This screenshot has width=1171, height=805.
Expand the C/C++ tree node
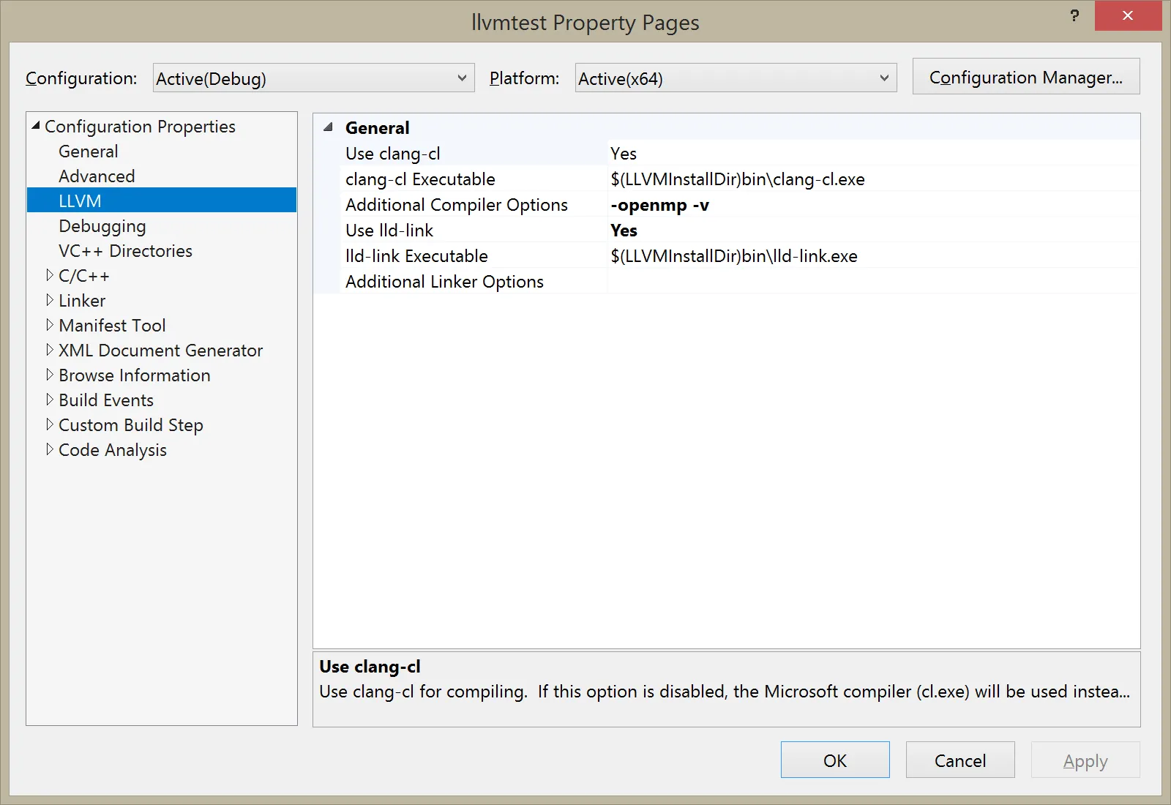click(x=50, y=275)
